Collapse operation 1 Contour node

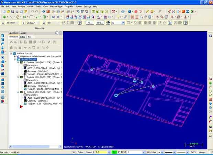[x=18, y=62]
